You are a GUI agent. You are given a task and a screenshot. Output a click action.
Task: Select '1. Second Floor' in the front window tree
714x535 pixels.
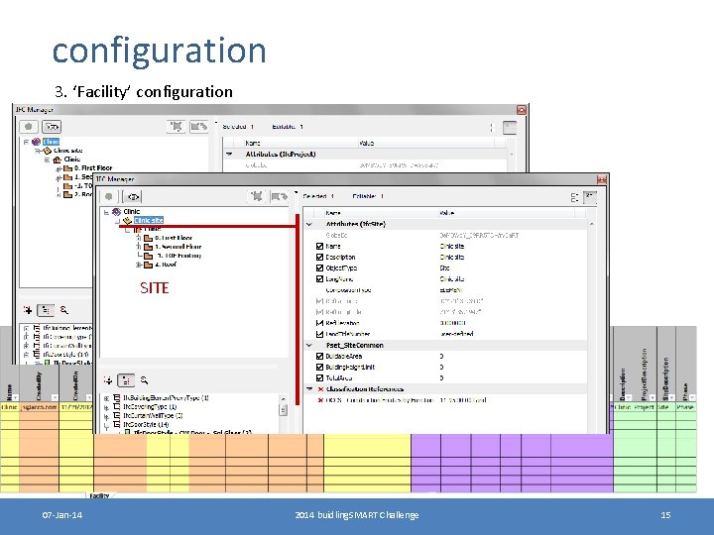[178, 247]
